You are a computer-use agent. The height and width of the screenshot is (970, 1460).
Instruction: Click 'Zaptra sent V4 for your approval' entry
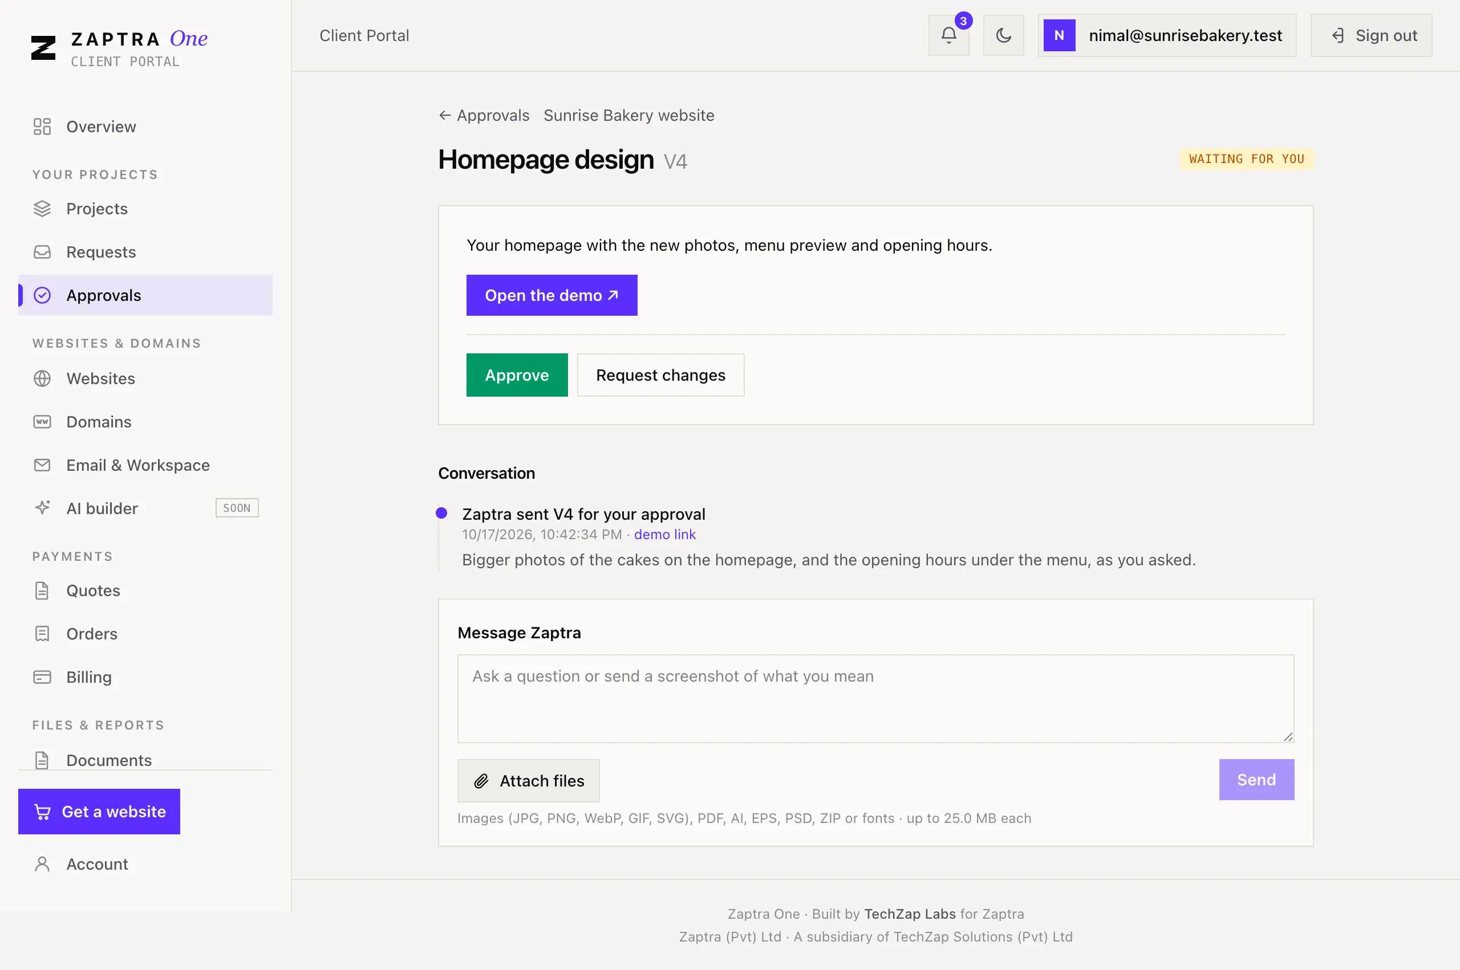point(583,514)
